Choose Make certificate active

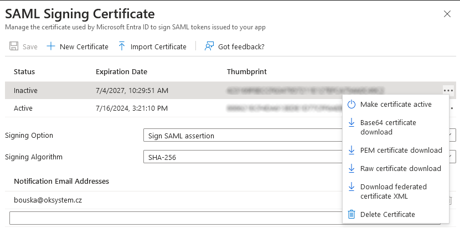(x=395, y=105)
